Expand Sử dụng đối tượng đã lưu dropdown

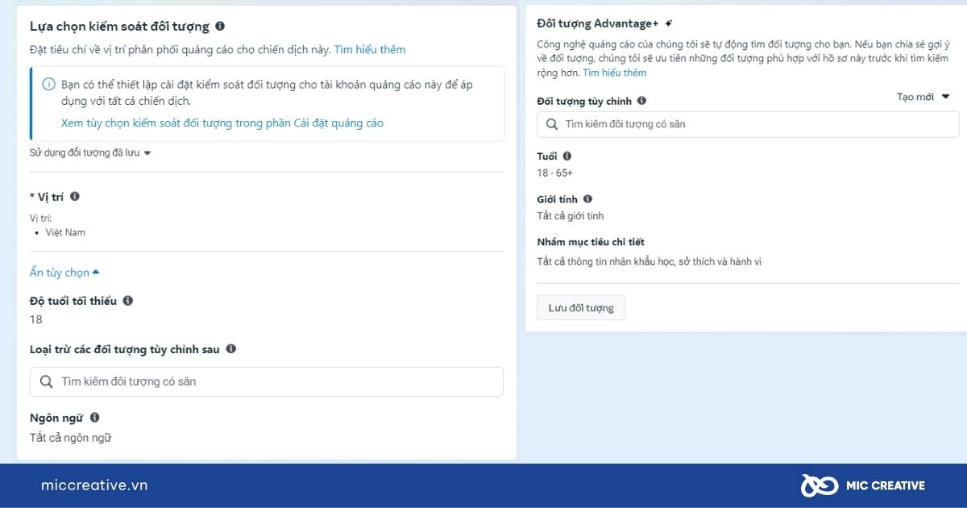point(90,152)
